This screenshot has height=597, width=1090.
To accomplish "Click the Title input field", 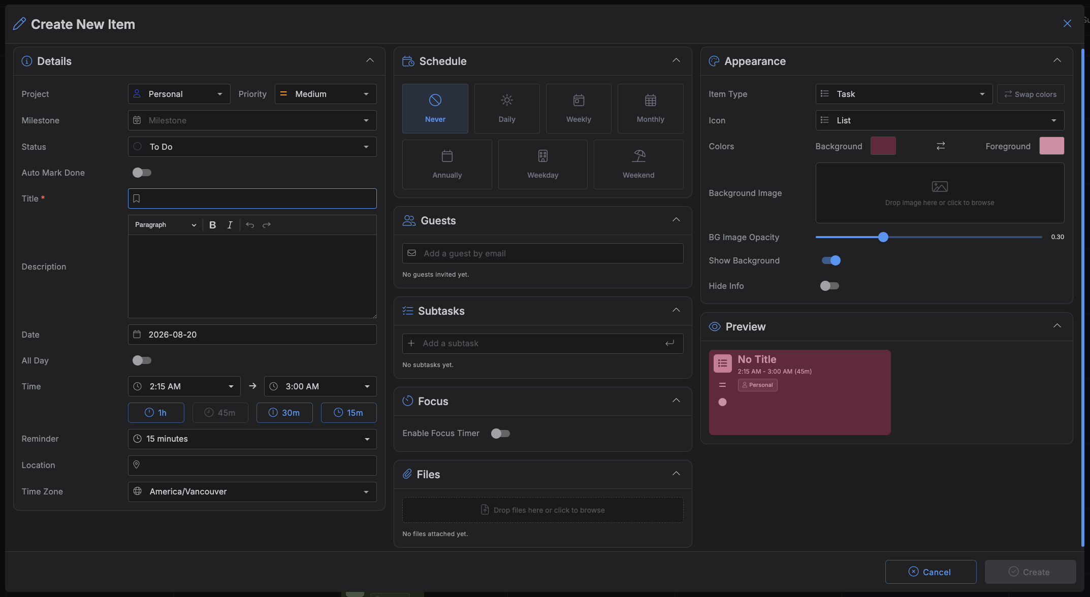I will click(x=252, y=198).
